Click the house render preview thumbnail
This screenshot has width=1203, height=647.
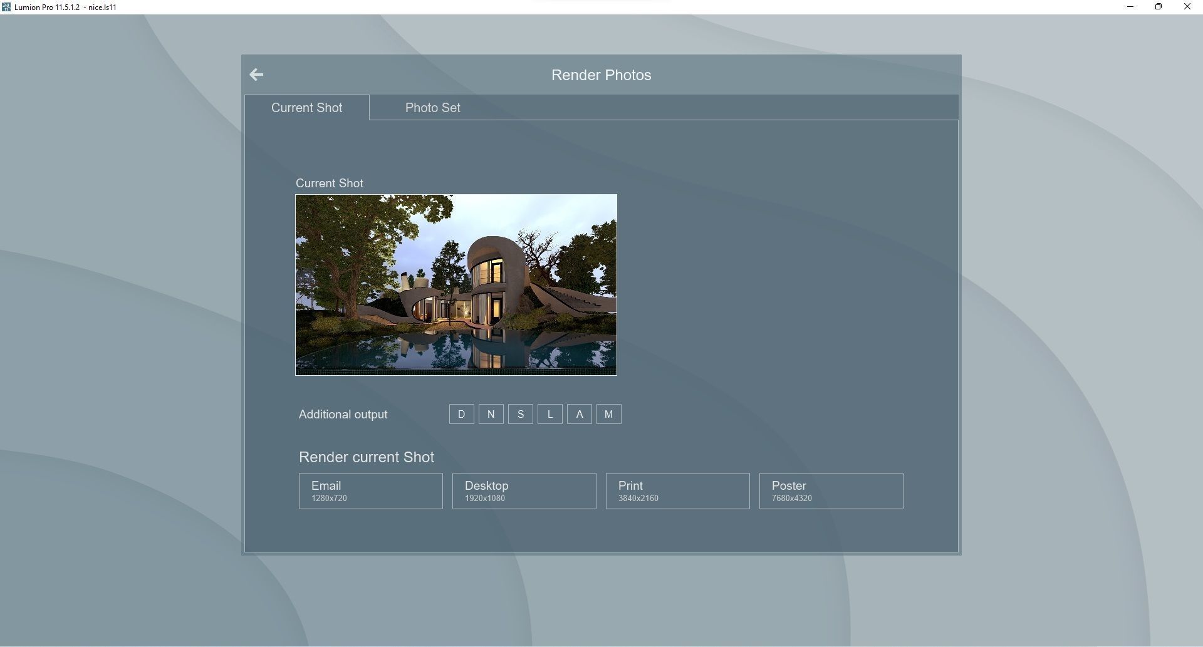(x=456, y=285)
